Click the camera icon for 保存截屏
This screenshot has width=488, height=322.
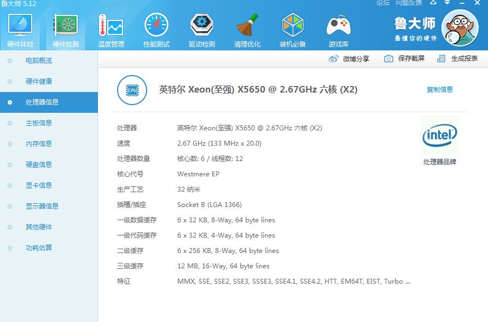click(x=388, y=59)
